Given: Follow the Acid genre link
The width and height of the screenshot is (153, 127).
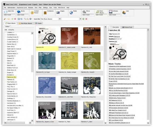Looking at the screenshot, I should pos(116,41).
